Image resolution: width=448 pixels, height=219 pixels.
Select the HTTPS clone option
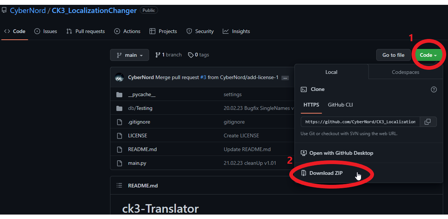click(311, 105)
